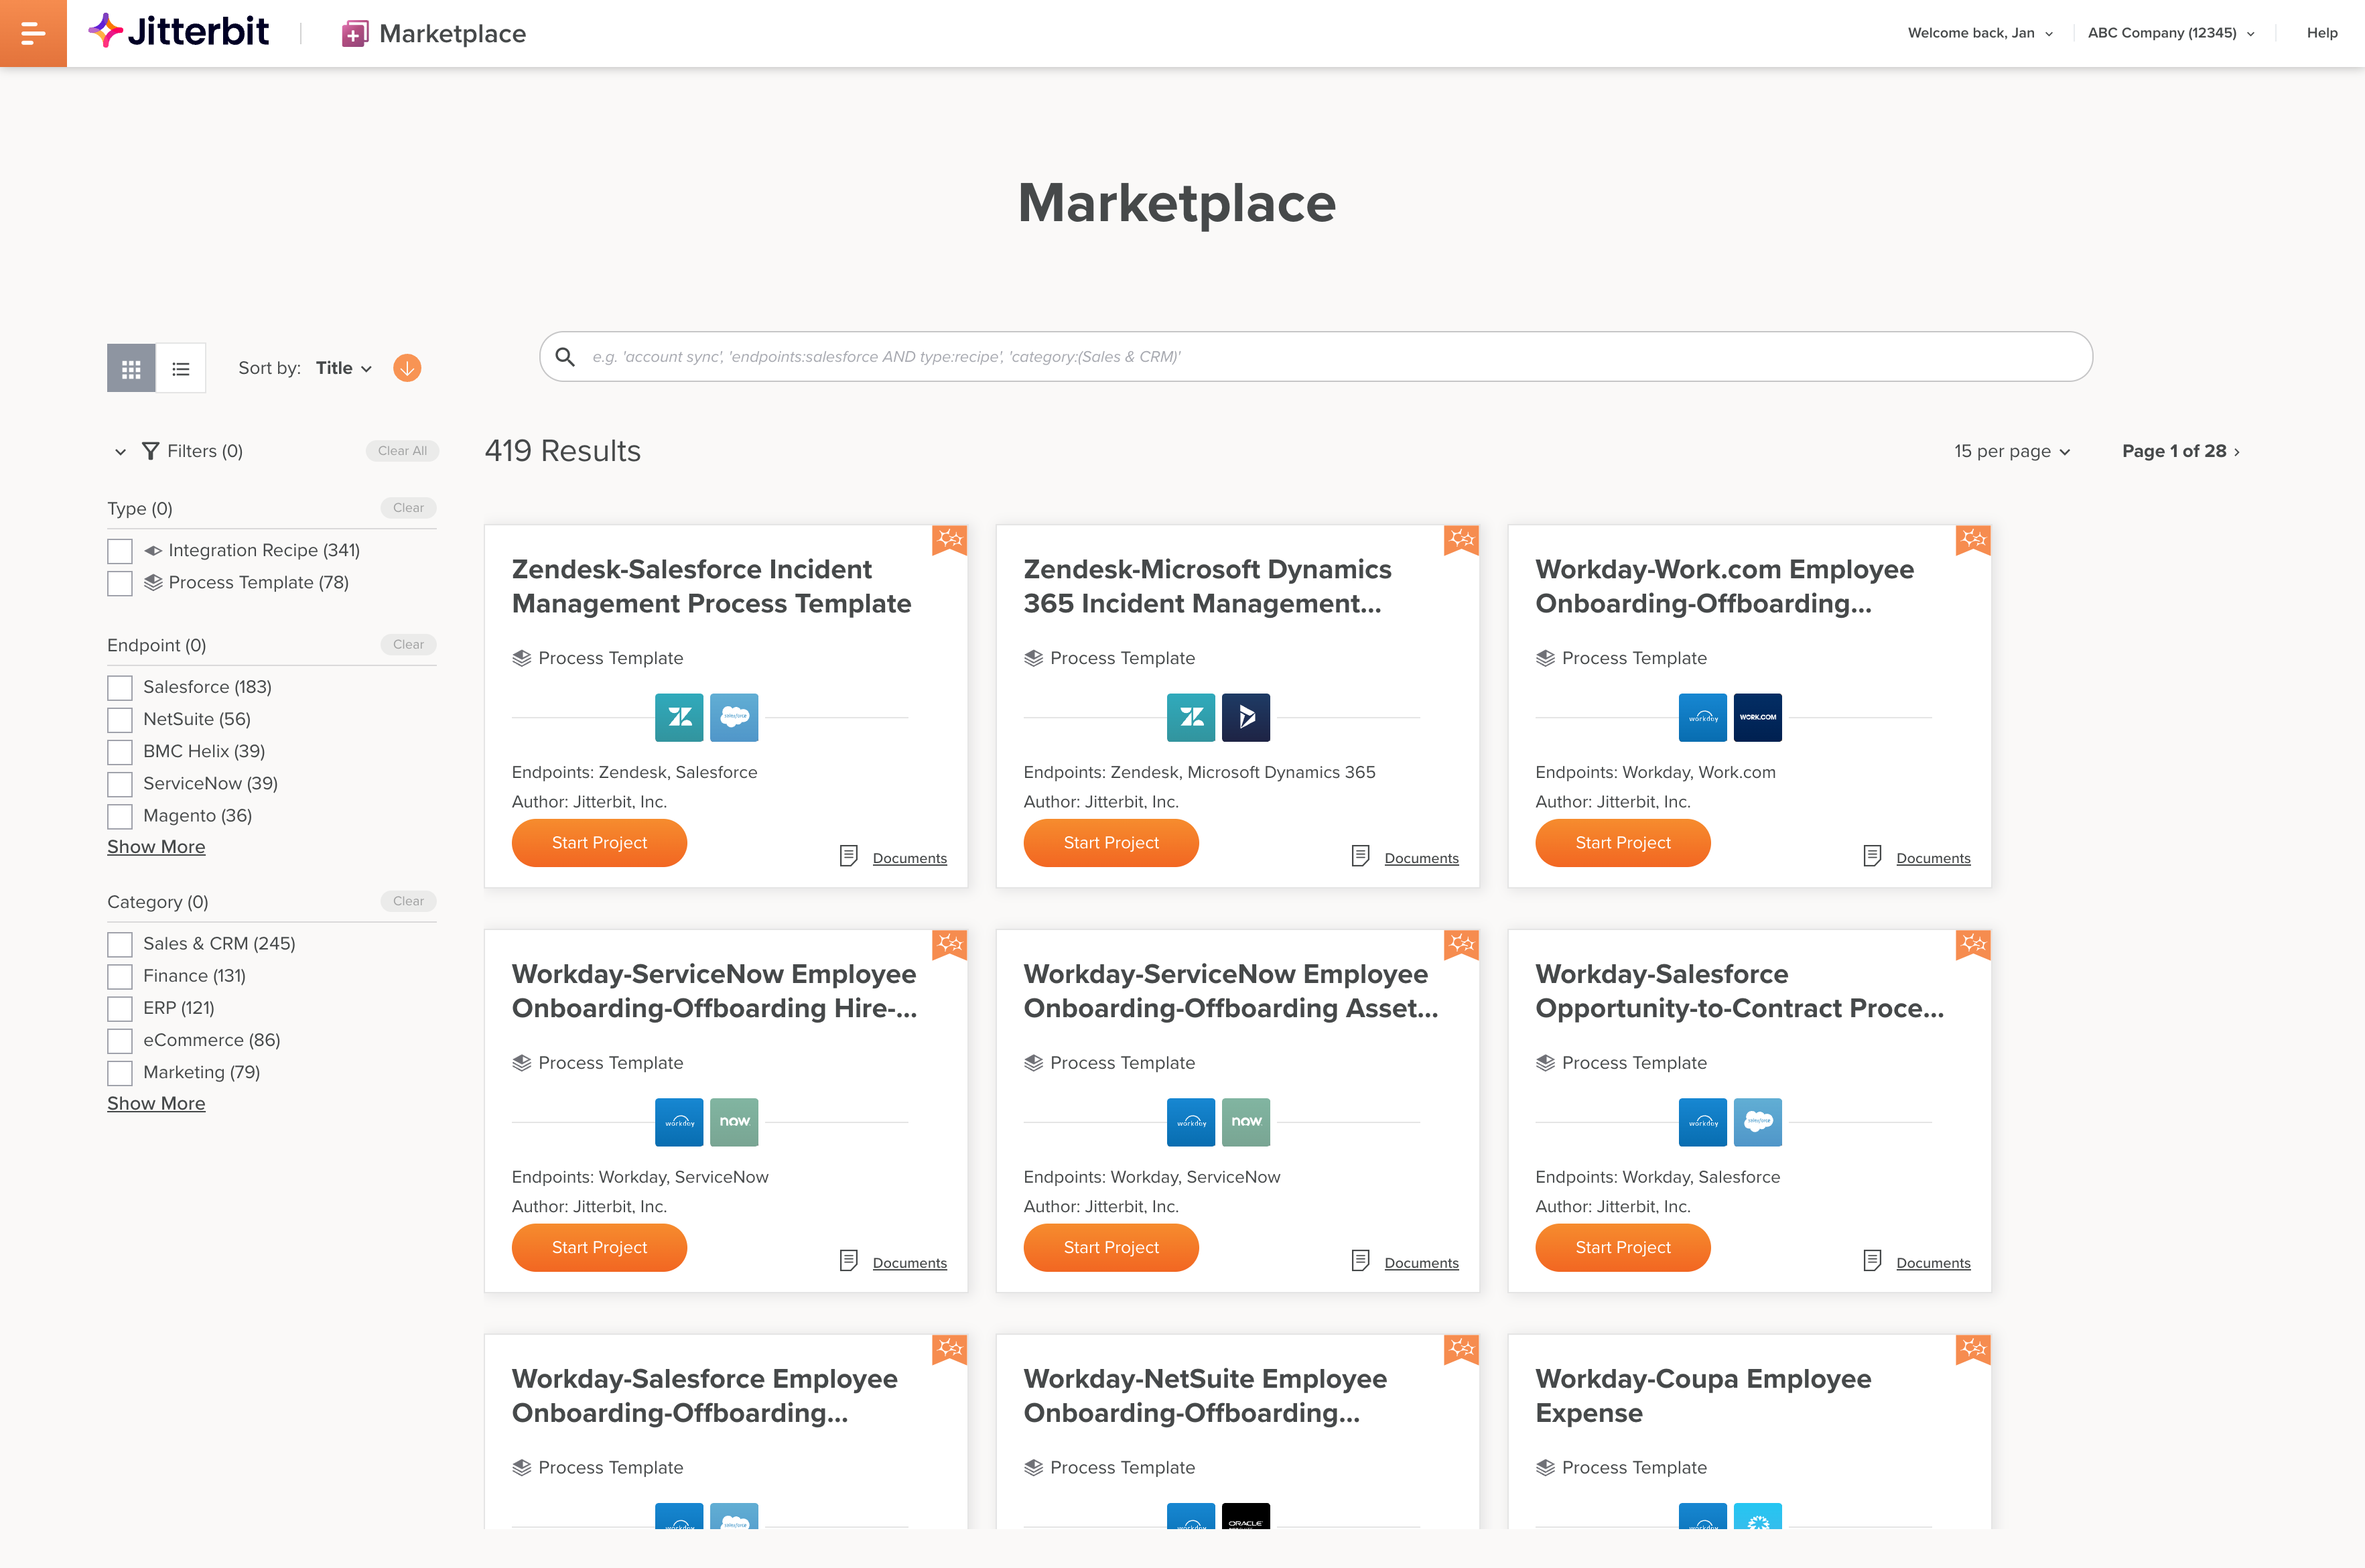2365x1568 pixels.
Task: Toggle sort direction arrow button
Action: pos(407,368)
